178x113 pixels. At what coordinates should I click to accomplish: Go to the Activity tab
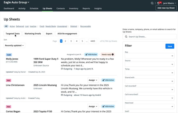coord(22,9)
